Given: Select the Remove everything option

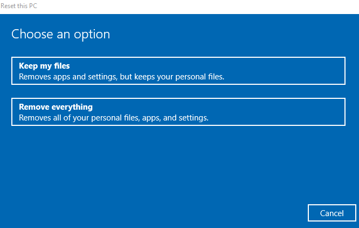Looking at the screenshot, I should coord(178,112).
